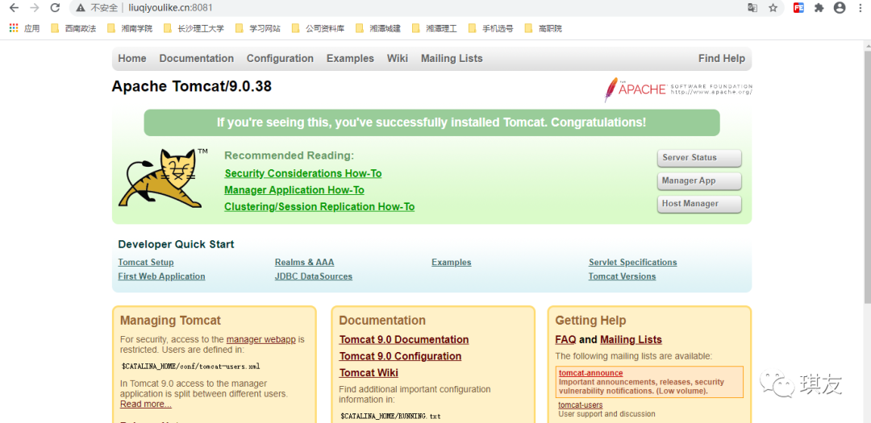
Task: Click the Tomcat cat mascot image
Action: 163,177
